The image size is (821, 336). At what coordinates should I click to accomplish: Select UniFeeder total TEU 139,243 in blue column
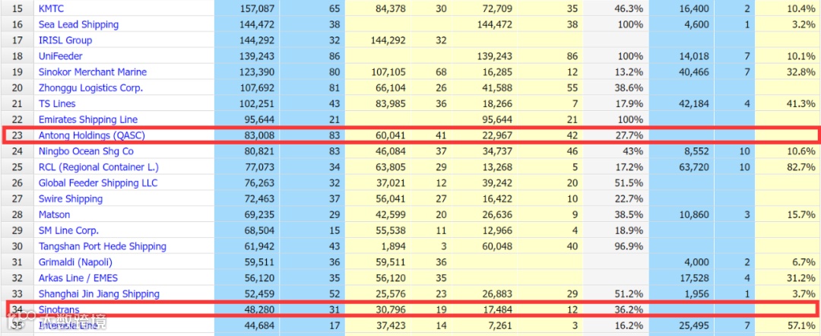pos(258,56)
